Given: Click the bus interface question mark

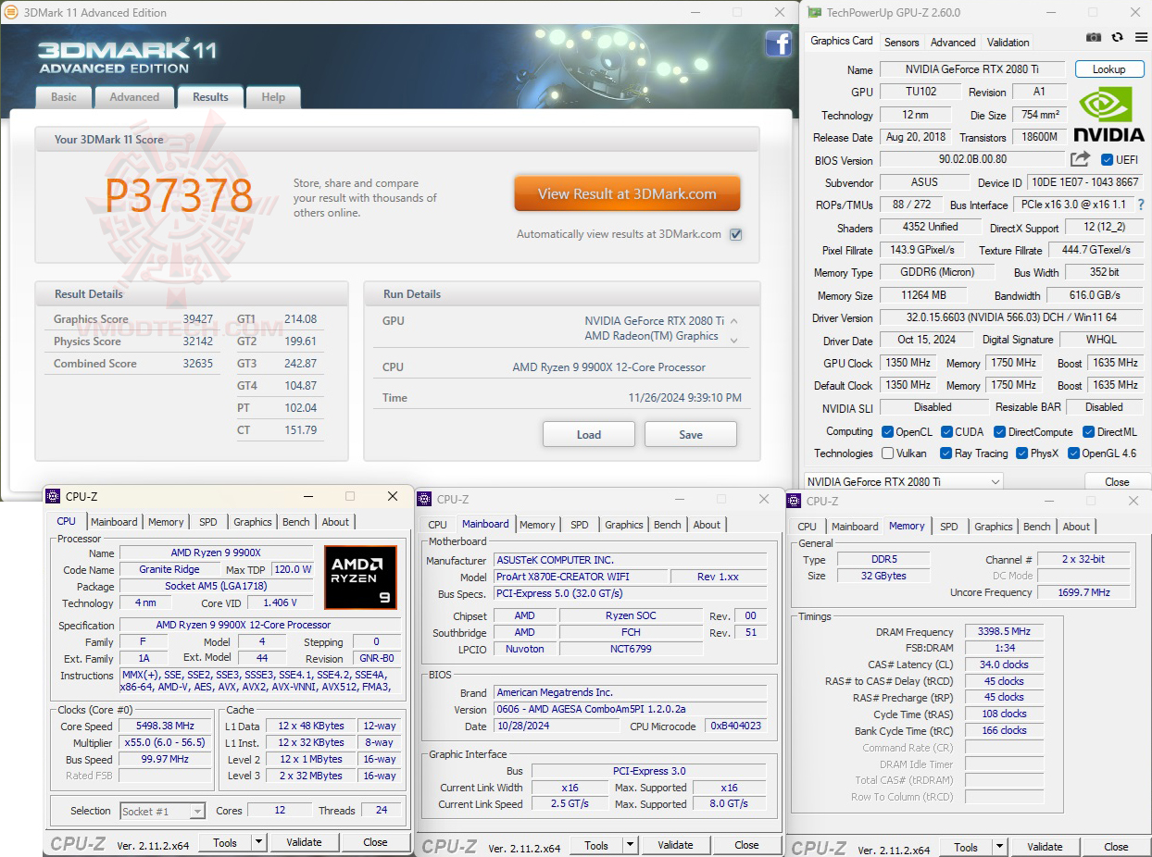Looking at the screenshot, I should (1140, 205).
